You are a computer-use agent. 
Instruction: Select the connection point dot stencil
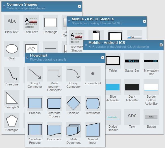(x=93, y=74)
